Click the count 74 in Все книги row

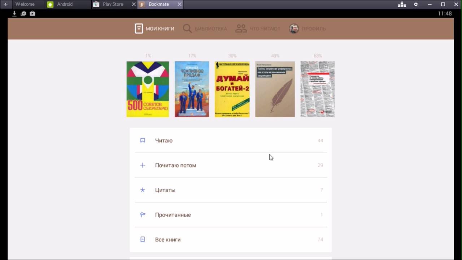point(320,239)
